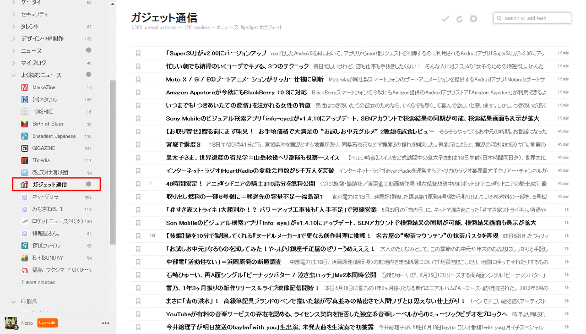
Task: Expand the ニュース category
Action: (14, 51)
